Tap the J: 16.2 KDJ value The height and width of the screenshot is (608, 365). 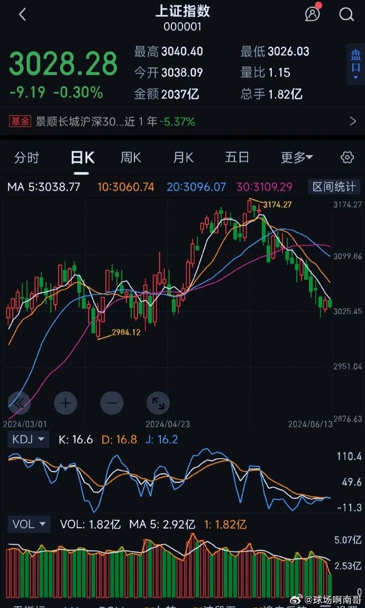click(162, 439)
